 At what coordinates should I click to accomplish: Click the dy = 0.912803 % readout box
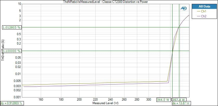click(11, 103)
